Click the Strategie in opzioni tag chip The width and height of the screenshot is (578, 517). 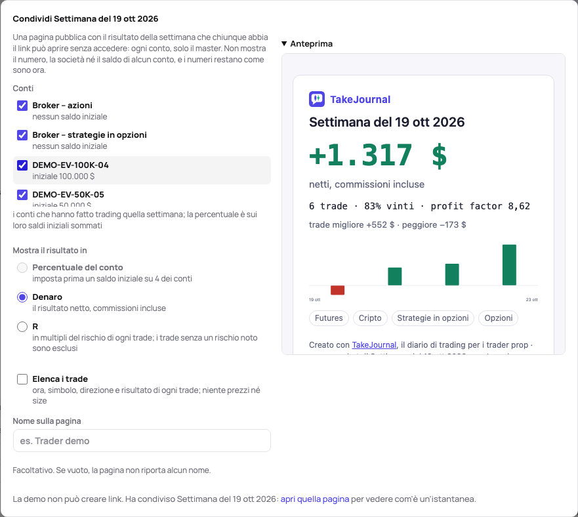pyautogui.click(x=433, y=318)
